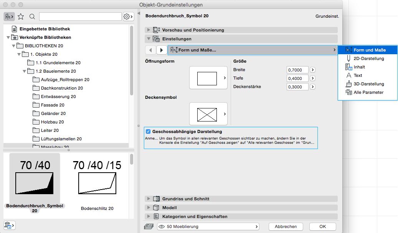Click the library objects view icon

tap(9, 17)
